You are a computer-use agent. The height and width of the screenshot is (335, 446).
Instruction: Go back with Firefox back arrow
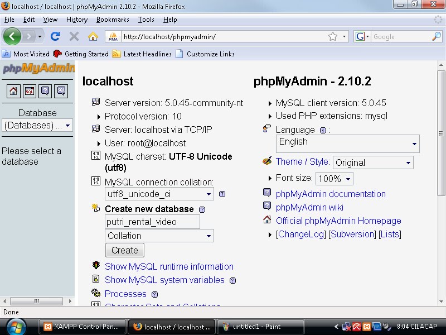[x=12, y=36]
